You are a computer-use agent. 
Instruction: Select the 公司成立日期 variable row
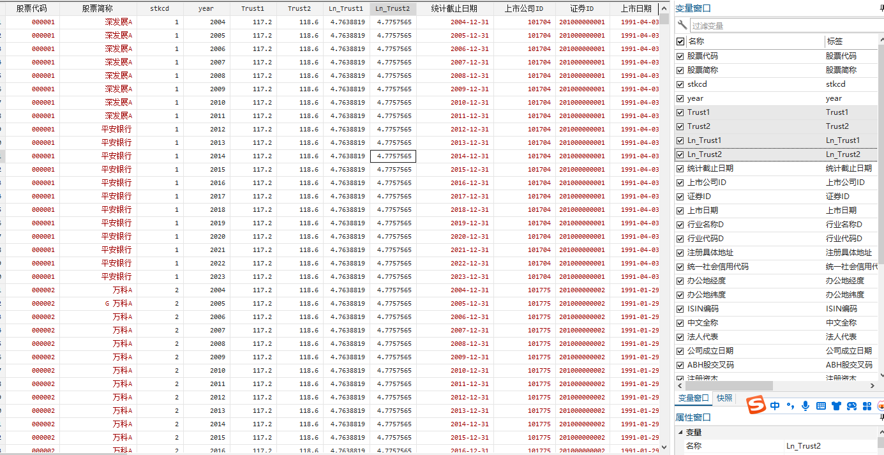[776, 351]
